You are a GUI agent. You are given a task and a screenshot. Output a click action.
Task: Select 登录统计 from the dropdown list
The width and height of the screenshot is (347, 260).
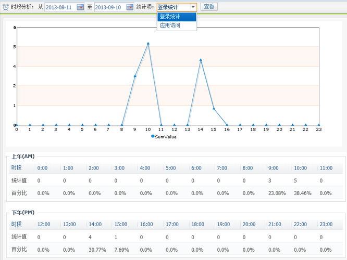click(177, 17)
